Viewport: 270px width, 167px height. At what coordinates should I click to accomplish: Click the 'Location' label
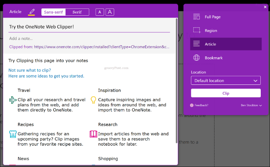(198, 72)
